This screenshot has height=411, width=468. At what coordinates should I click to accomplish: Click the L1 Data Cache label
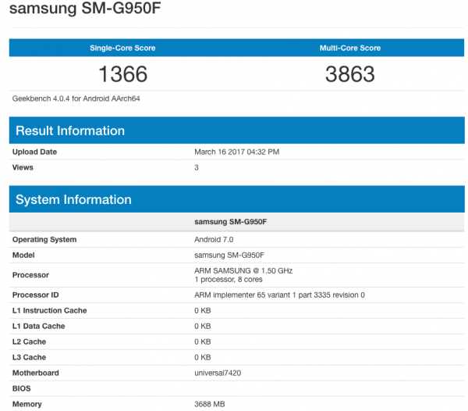point(38,326)
